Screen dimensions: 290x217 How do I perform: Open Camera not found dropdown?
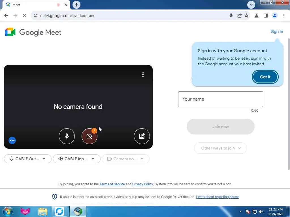[125, 159]
